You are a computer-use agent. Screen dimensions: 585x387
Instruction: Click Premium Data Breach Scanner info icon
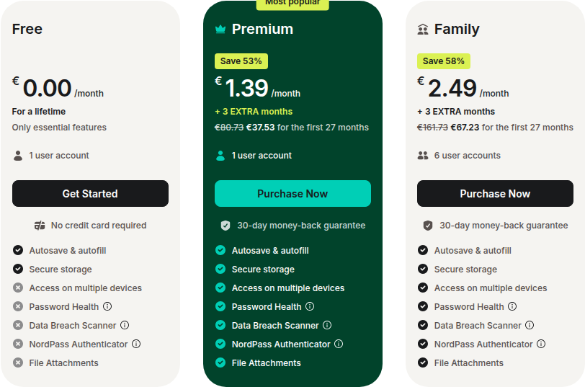(x=327, y=325)
